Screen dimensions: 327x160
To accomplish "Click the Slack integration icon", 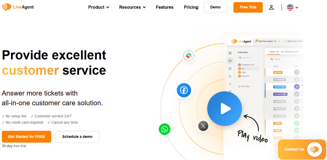I will coord(188,56).
